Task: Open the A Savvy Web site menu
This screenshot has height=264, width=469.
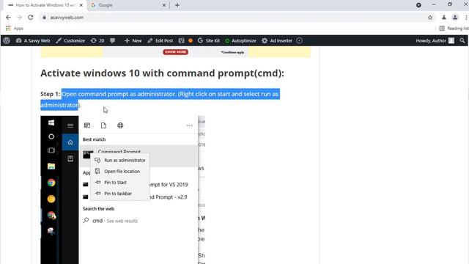Action: tap(33, 41)
